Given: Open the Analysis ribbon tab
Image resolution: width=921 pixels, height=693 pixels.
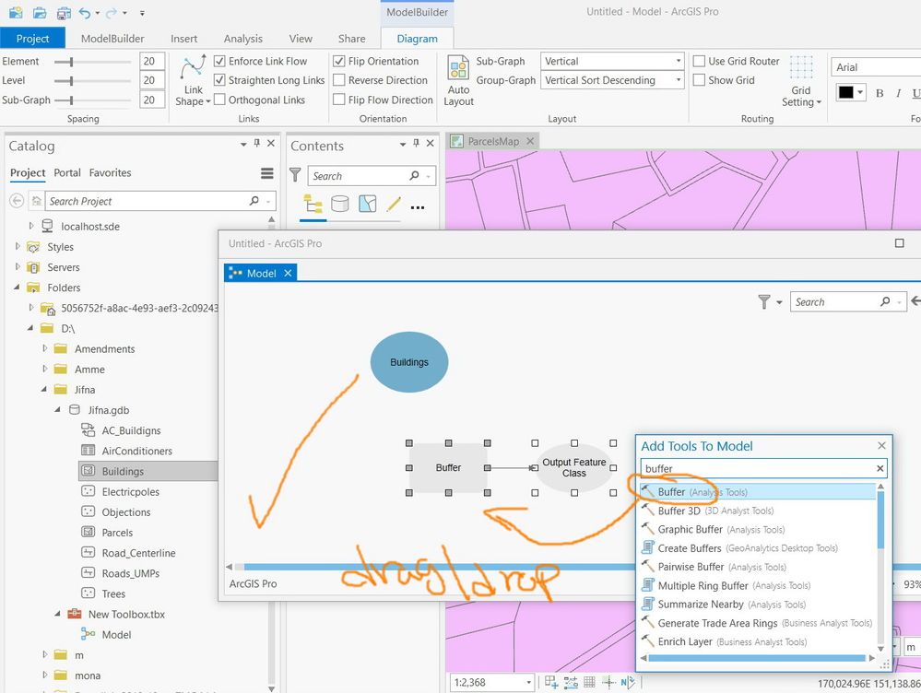Looking at the screenshot, I should pos(242,39).
